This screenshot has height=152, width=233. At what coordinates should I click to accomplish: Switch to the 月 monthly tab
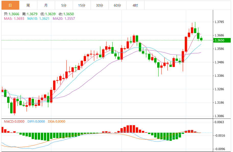[x=46, y=5]
